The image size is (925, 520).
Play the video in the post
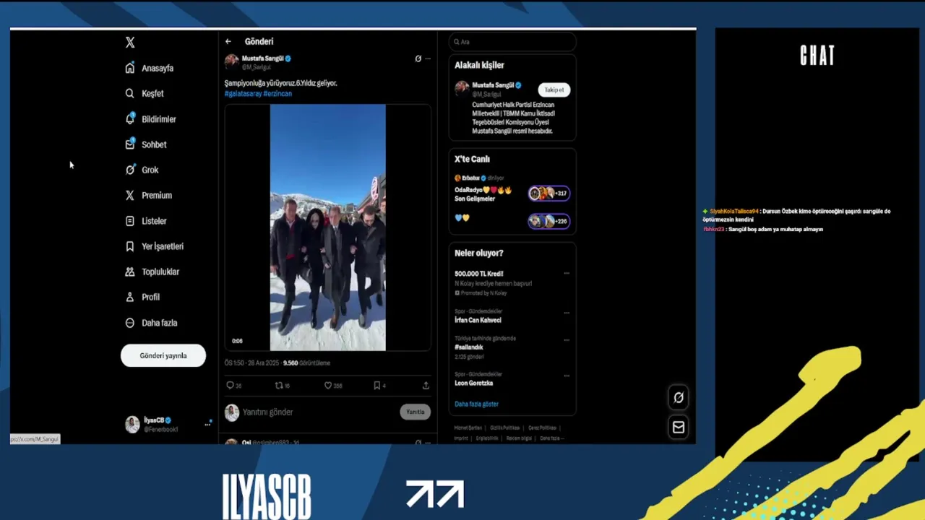pos(328,227)
